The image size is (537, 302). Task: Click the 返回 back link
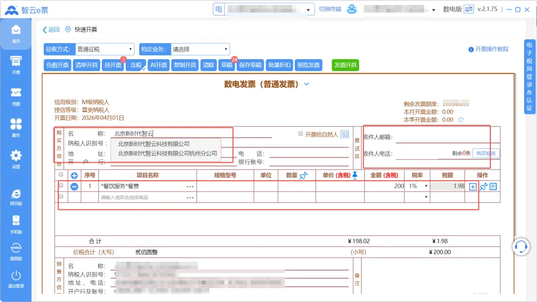coord(51,30)
